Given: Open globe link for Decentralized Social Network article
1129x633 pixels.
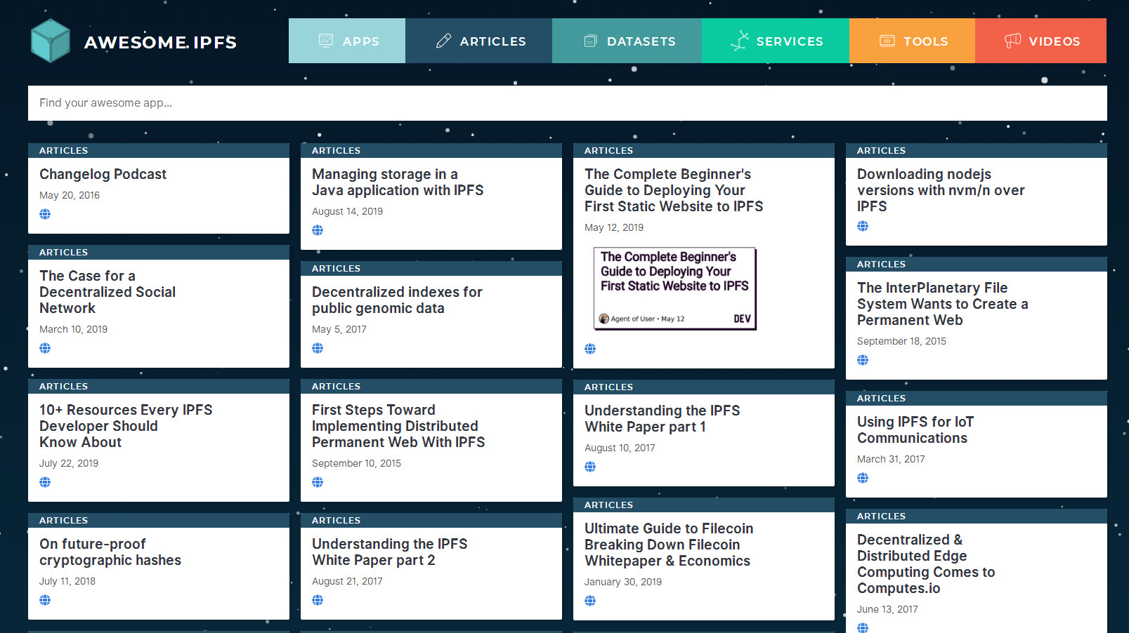Looking at the screenshot, I should click(x=45, y=348).
